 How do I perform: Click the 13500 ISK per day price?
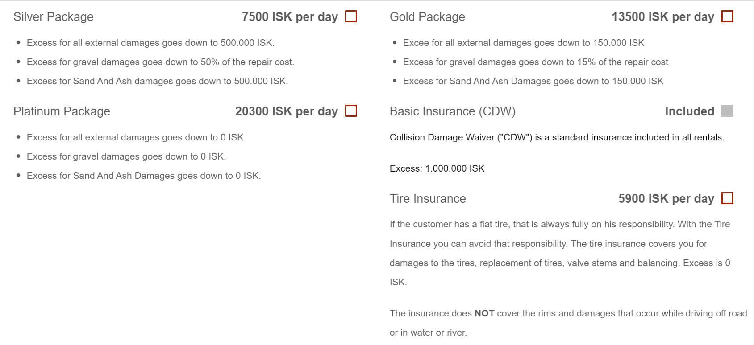pos(662,17)
